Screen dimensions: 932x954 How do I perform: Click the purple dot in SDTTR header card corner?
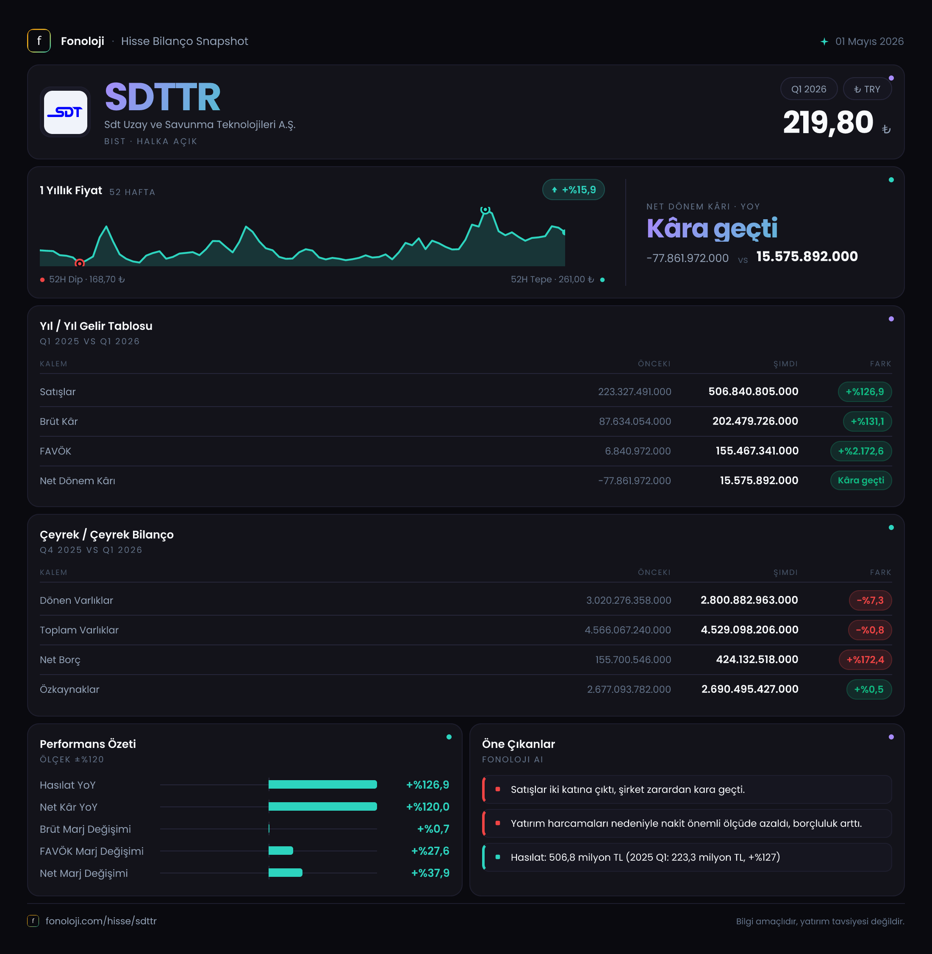click(x=891, y=78)
